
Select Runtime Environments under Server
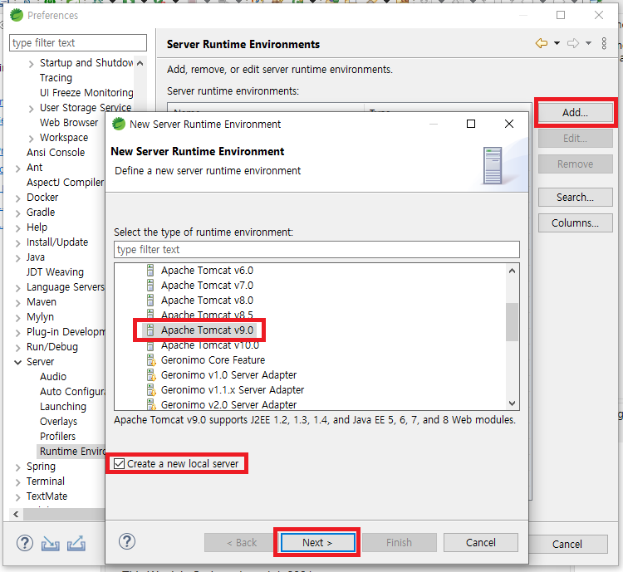pos(72,452)
